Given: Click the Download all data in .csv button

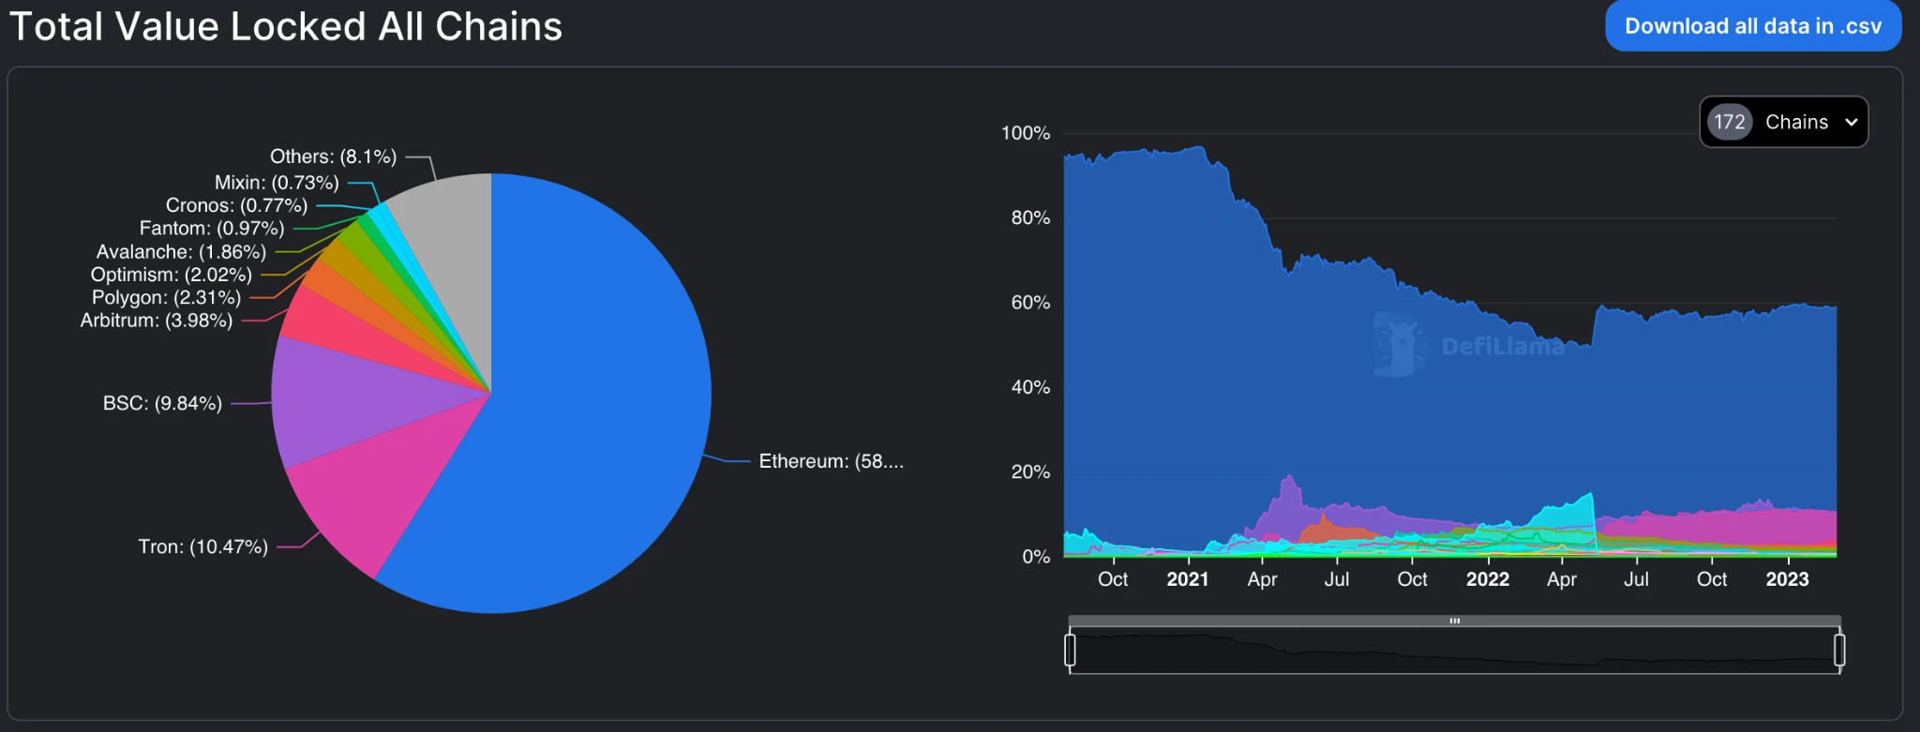Looking at the screenshot, I should (1752, 26).
